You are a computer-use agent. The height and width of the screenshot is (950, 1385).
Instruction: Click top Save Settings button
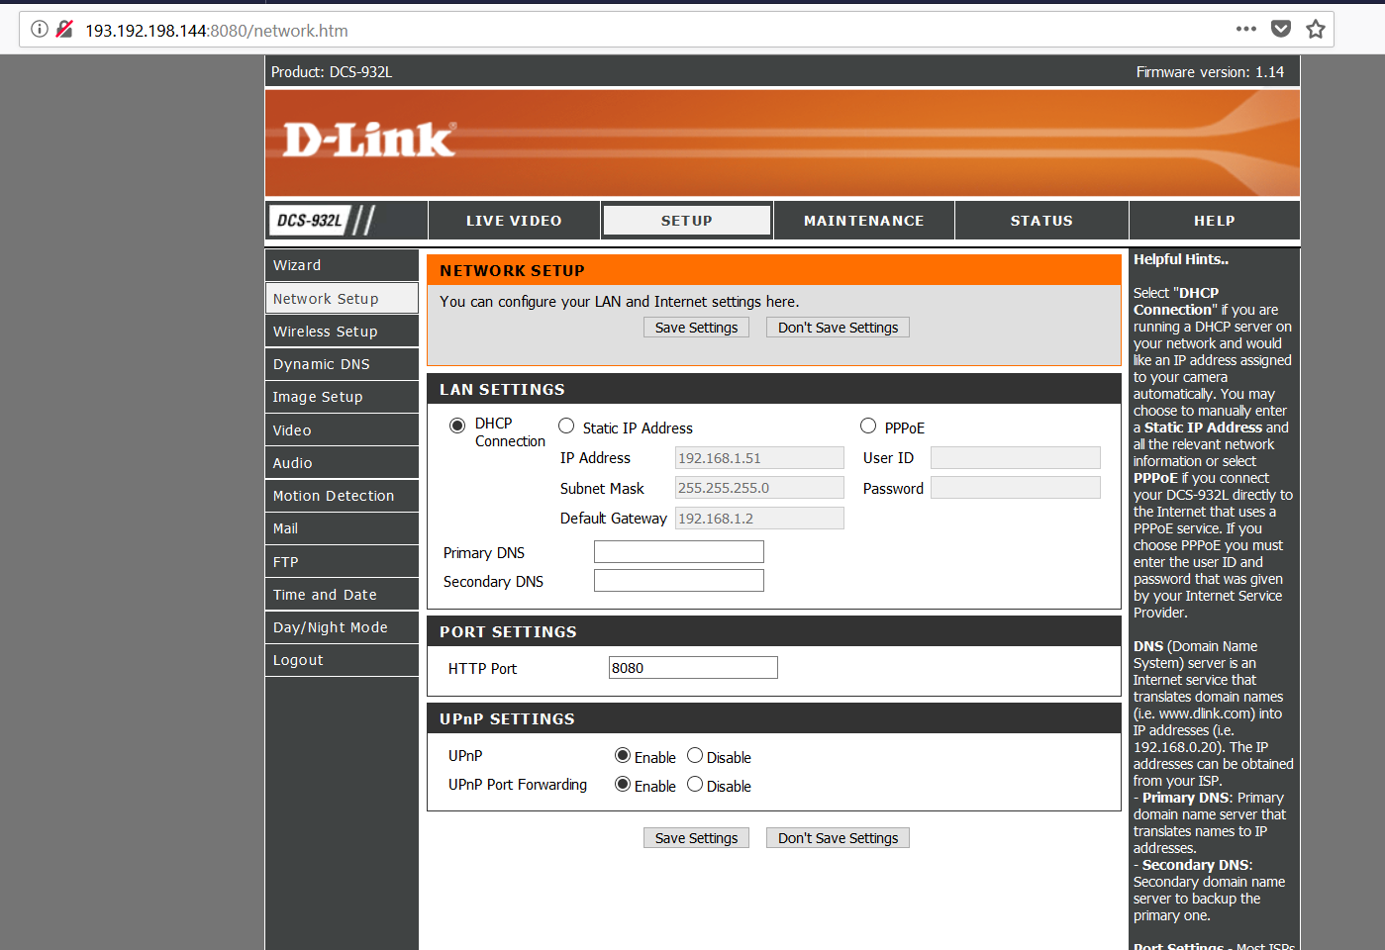click(x=696, y=328)
